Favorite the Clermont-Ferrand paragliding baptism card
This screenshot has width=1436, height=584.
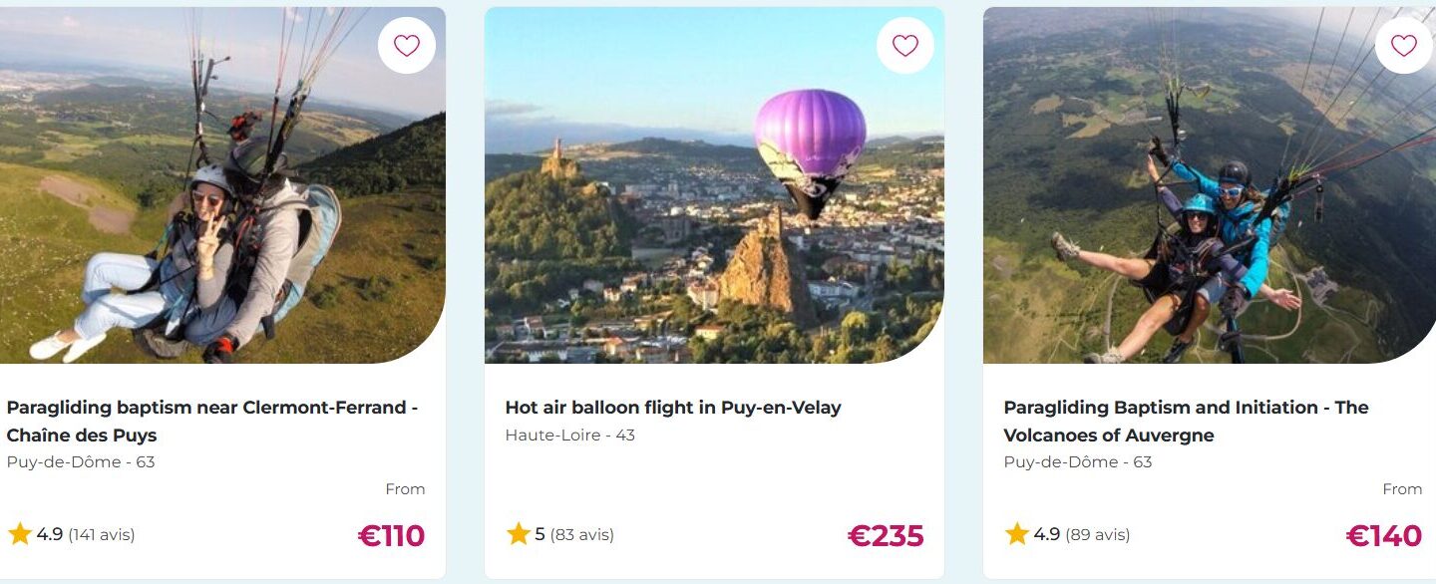pyautogui.click(x=407, y=46)
